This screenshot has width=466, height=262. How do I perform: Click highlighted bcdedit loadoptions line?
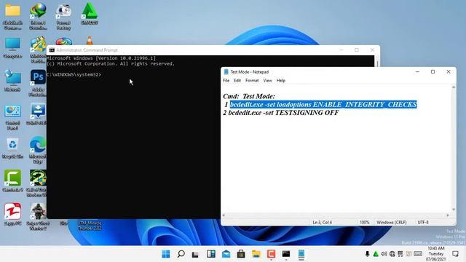[x=323, y=105]
